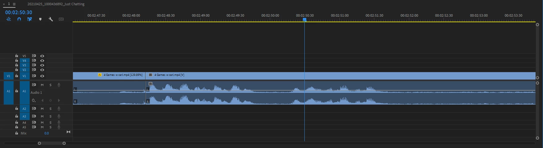Click sequence name 20210425_1000436892_Just Chatting
This screenshot has height=148, width=543.
click(x=56, y=4)
